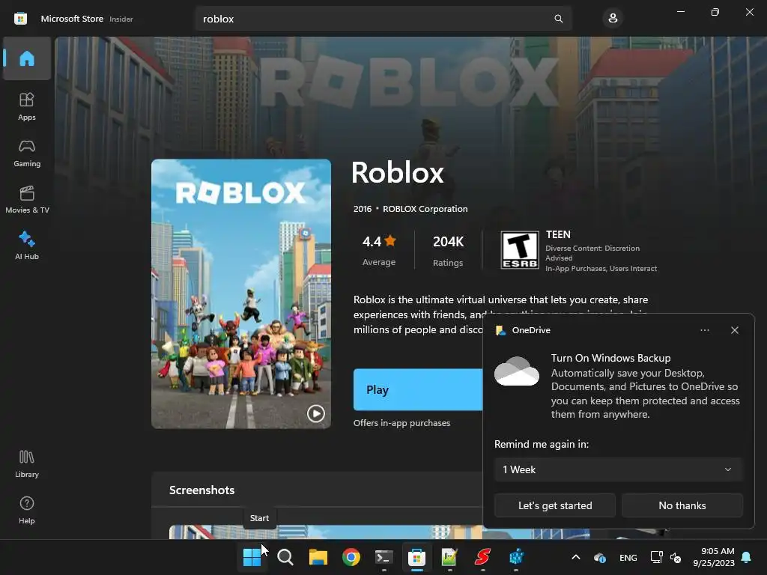Click the OneDrive tray icon
The height and width of the screenshot is (575, 767).
coord(600,557)
